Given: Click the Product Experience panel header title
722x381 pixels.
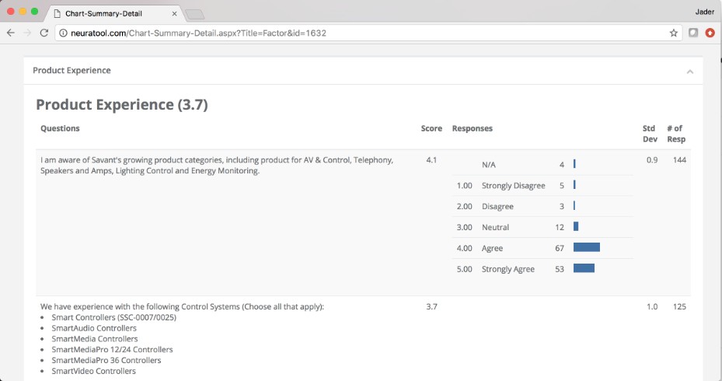Looking at the screenshot, I should pyautogui.click(x=72, y=71).
